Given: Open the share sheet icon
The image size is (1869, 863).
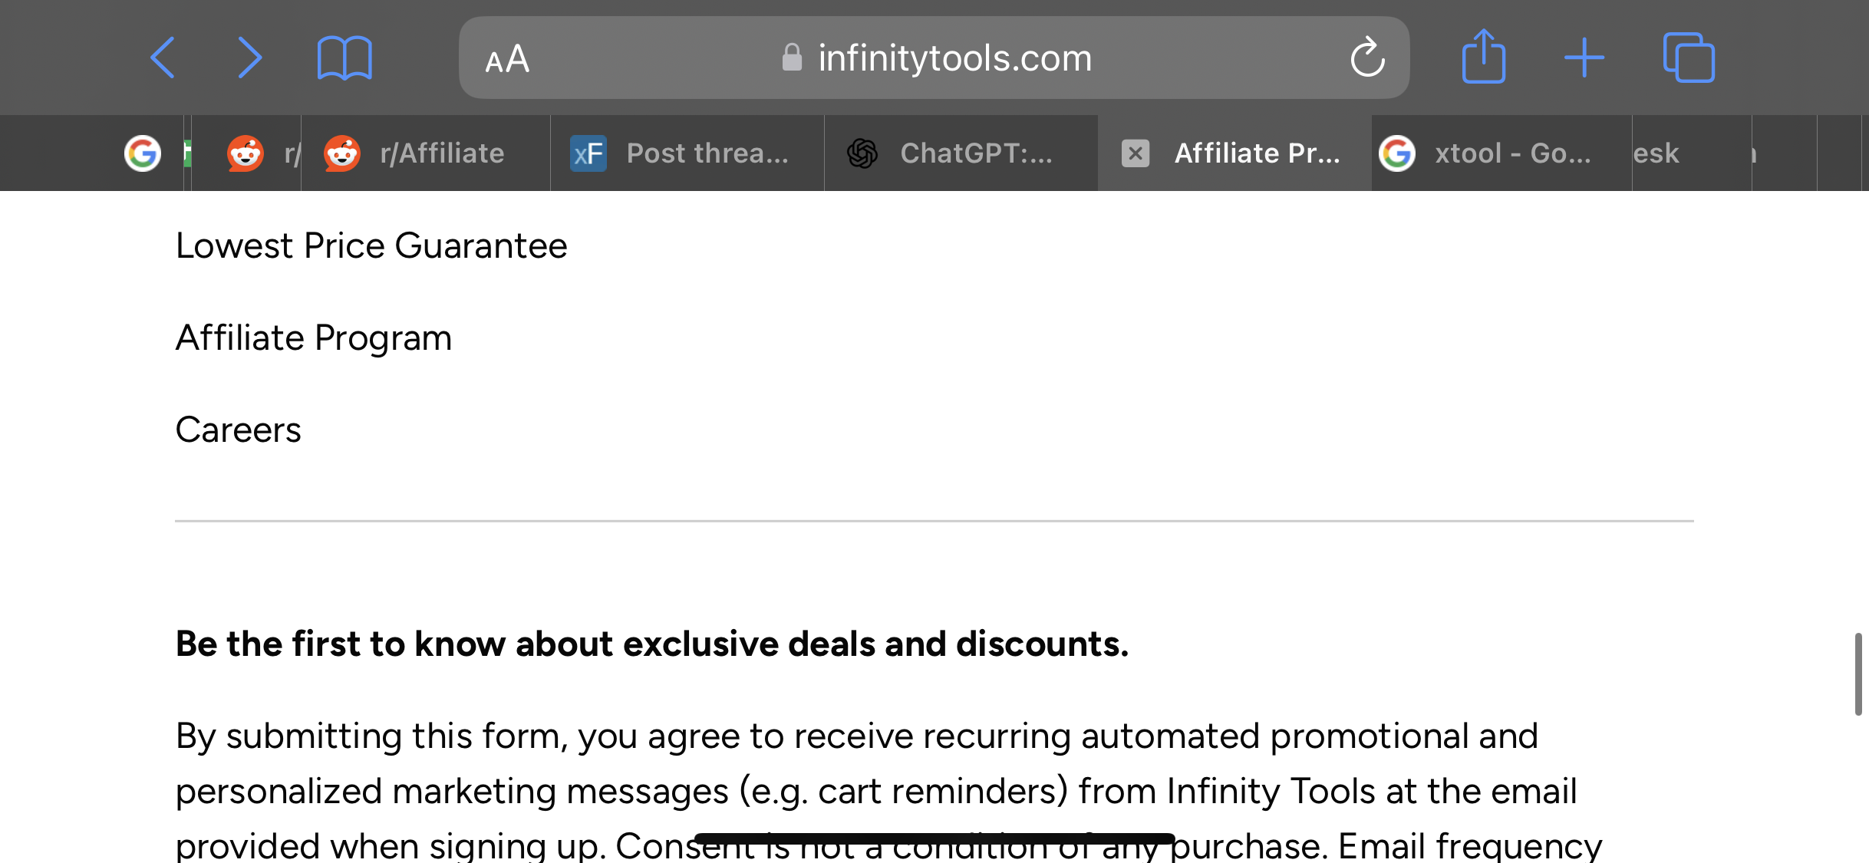Looking at the screenshot, I should (1484, 56).
